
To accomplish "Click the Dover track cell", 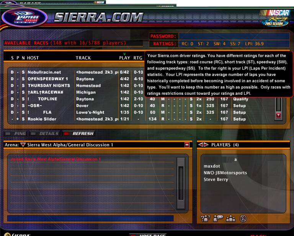I will (82, 106).
